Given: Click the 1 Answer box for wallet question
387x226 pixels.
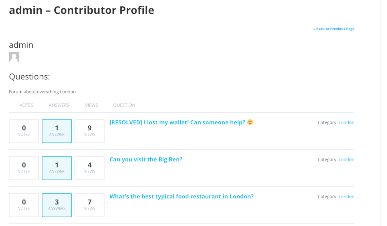Looking at the screenshot, I should pos(57,131).
